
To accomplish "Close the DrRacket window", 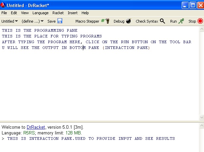I will (x=201, y=5).
